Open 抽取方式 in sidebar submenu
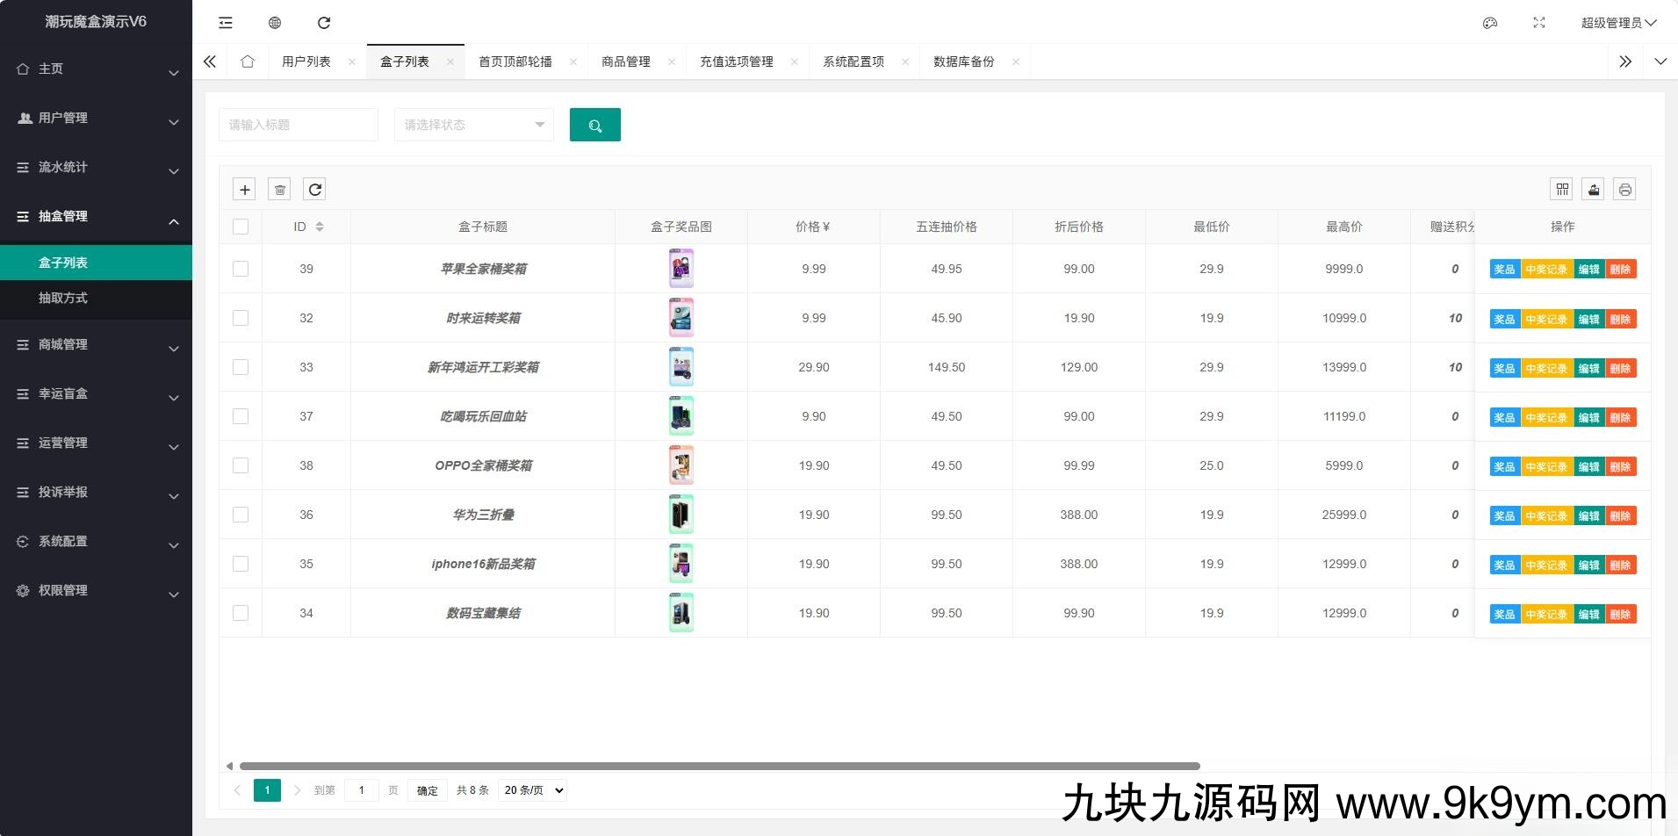The height and width of the screenshot is (836, 1678). coord(63,298)
